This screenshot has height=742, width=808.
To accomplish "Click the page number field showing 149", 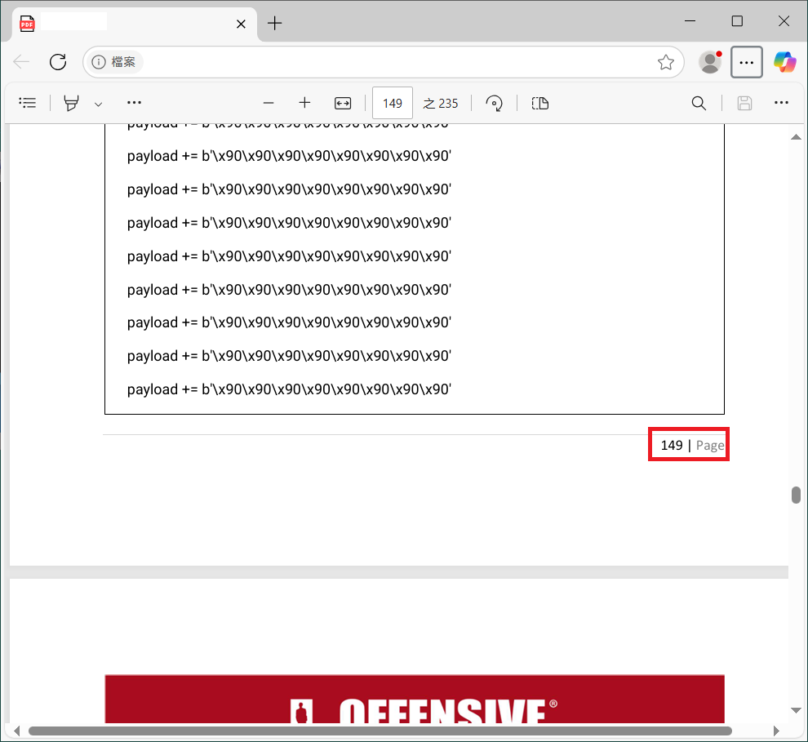I will tap(392, 104).
